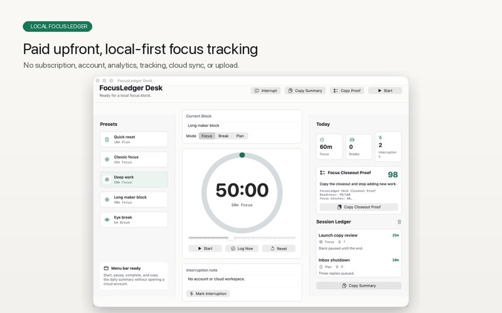
Task: Click Copy Summary below Session Ledger
Action: coord(358,285)
